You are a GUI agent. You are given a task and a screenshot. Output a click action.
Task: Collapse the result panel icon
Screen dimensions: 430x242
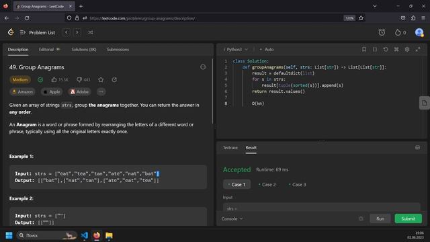417,148
